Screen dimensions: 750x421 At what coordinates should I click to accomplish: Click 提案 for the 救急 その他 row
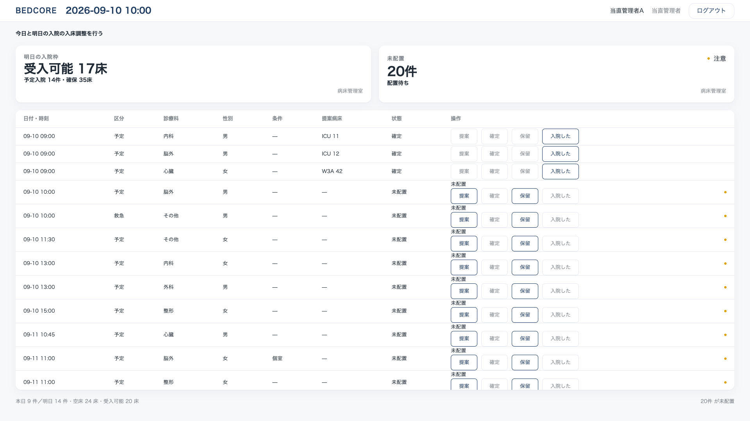click(x=464, y=220)
